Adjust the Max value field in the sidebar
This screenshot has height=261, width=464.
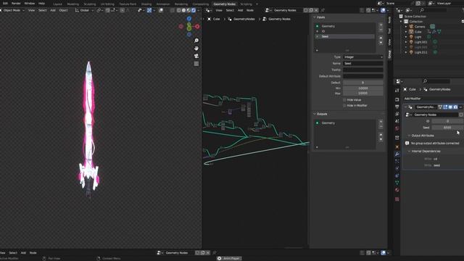(363, 94)
